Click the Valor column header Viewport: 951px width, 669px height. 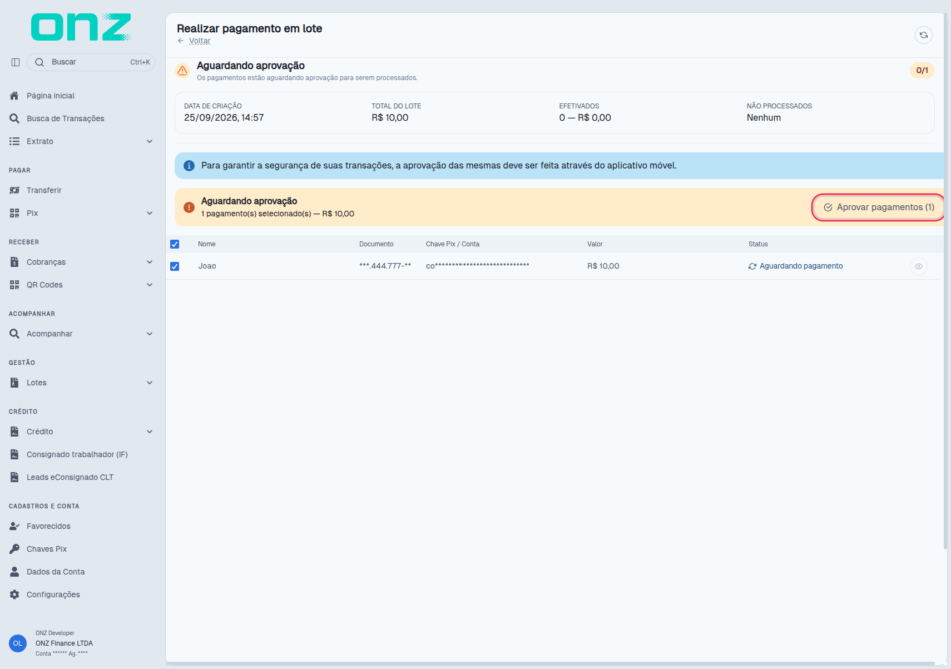point(595,244)
